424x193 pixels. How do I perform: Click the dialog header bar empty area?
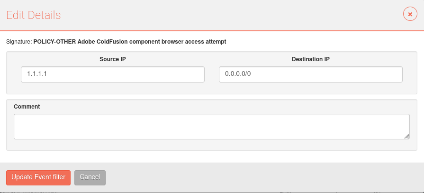pyautogui.click(x=230, y=15)
